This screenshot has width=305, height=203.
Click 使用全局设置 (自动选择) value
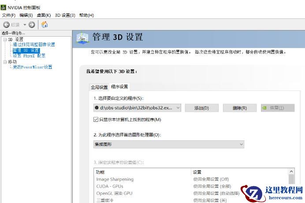point(216,193)
